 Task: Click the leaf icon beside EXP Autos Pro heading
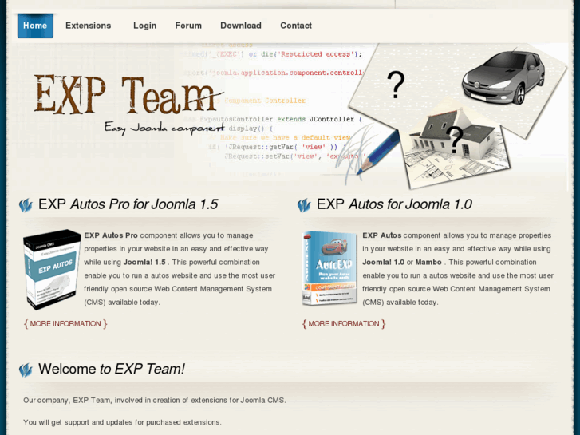click(x=26, y=205)
